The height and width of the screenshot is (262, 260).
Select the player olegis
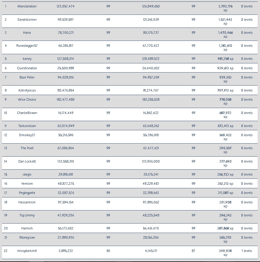pos(27,174)
